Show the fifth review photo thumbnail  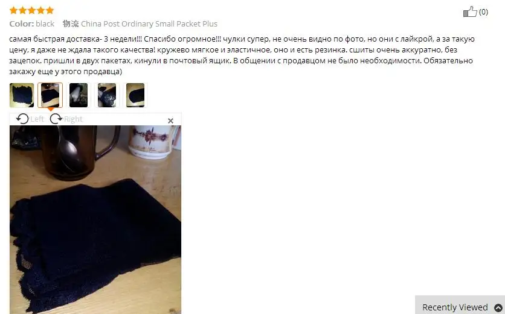[x=135, y=95]
